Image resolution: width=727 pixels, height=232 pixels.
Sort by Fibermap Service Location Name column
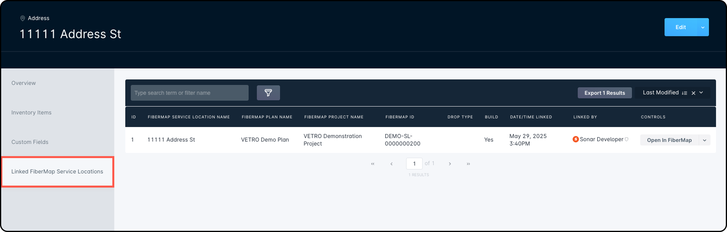[189, 117]
